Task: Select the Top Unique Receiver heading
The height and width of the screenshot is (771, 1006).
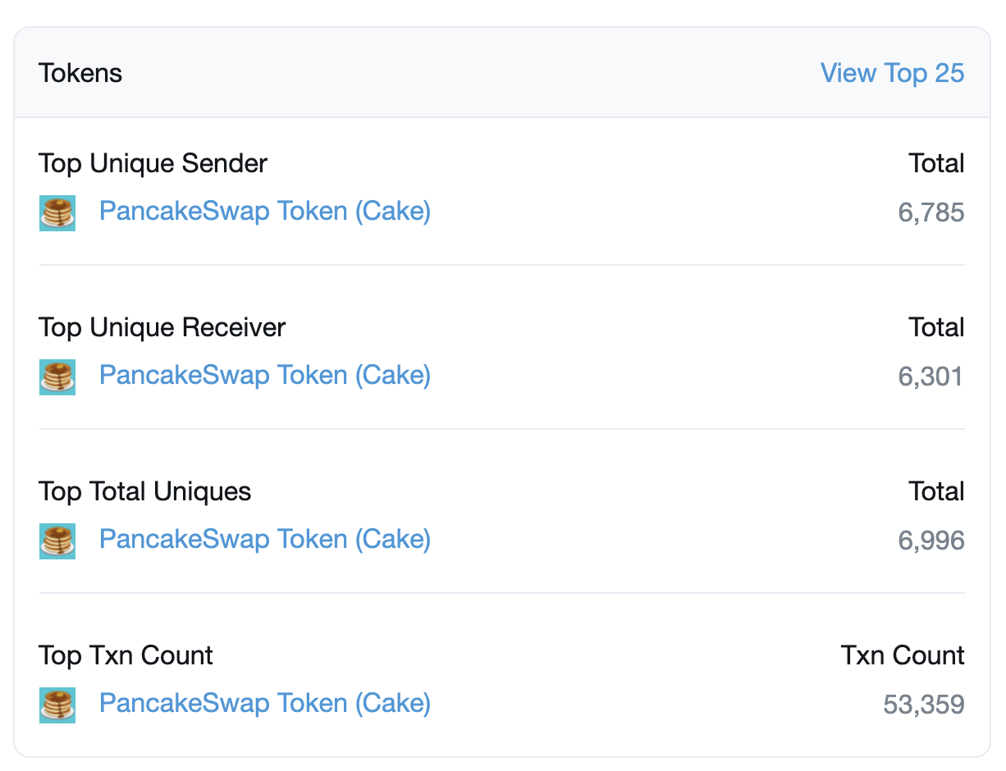Action: coord(162,327)
